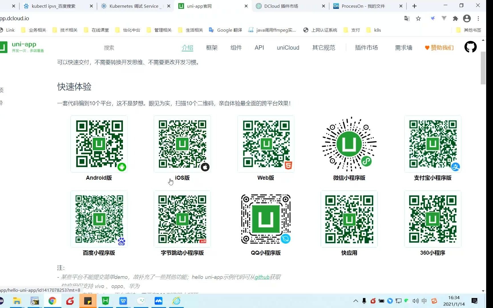Screen dimensions: 493x308
Task: Click the scrollbar down arrow
Action: tap(483, 291)
